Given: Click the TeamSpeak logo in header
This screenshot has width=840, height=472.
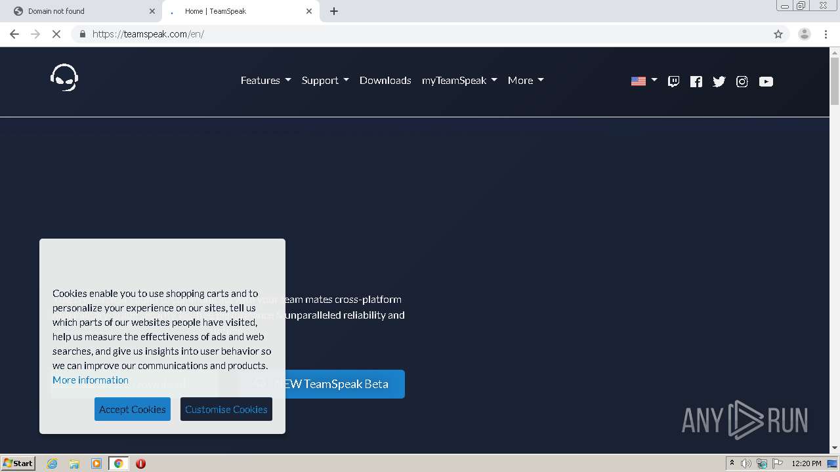Looking at the screenshot, I should pos(64,77).
